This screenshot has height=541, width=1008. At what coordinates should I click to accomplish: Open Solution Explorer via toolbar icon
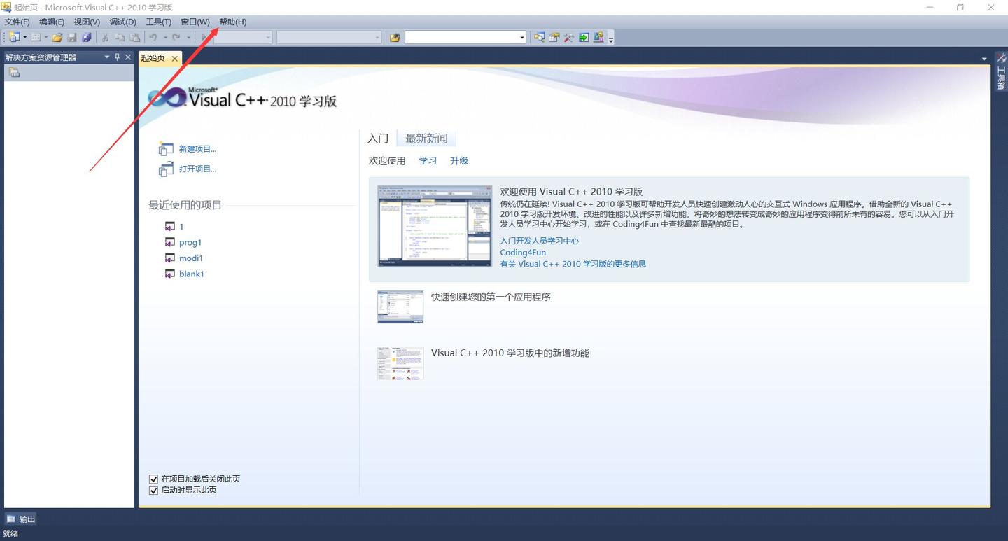(539, 37)
